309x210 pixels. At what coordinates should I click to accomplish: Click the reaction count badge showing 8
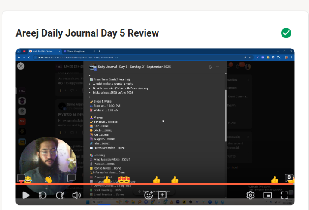pyautogui.click(x=289, y=177)
